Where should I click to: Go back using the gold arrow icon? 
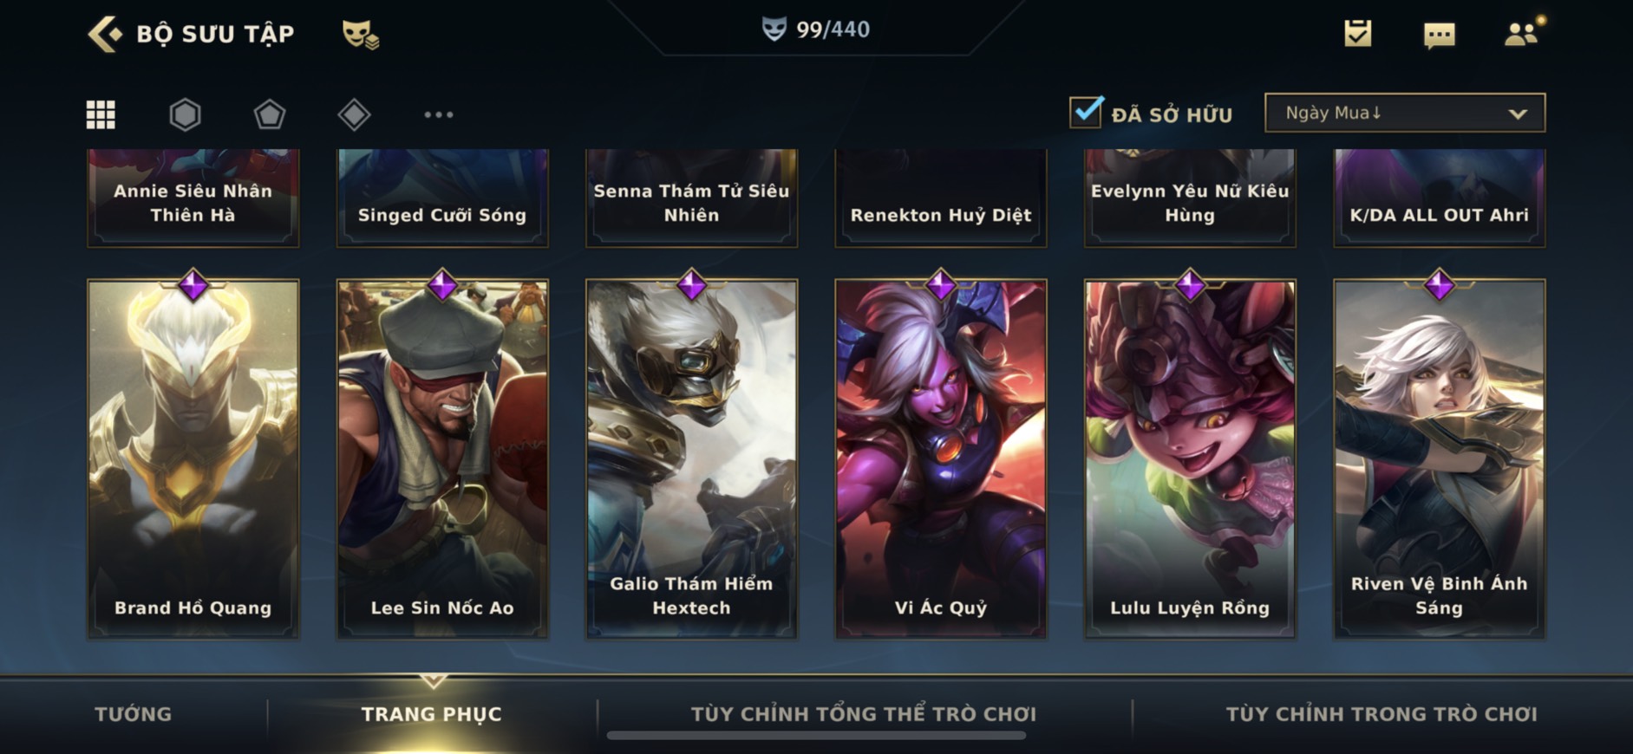105,34
